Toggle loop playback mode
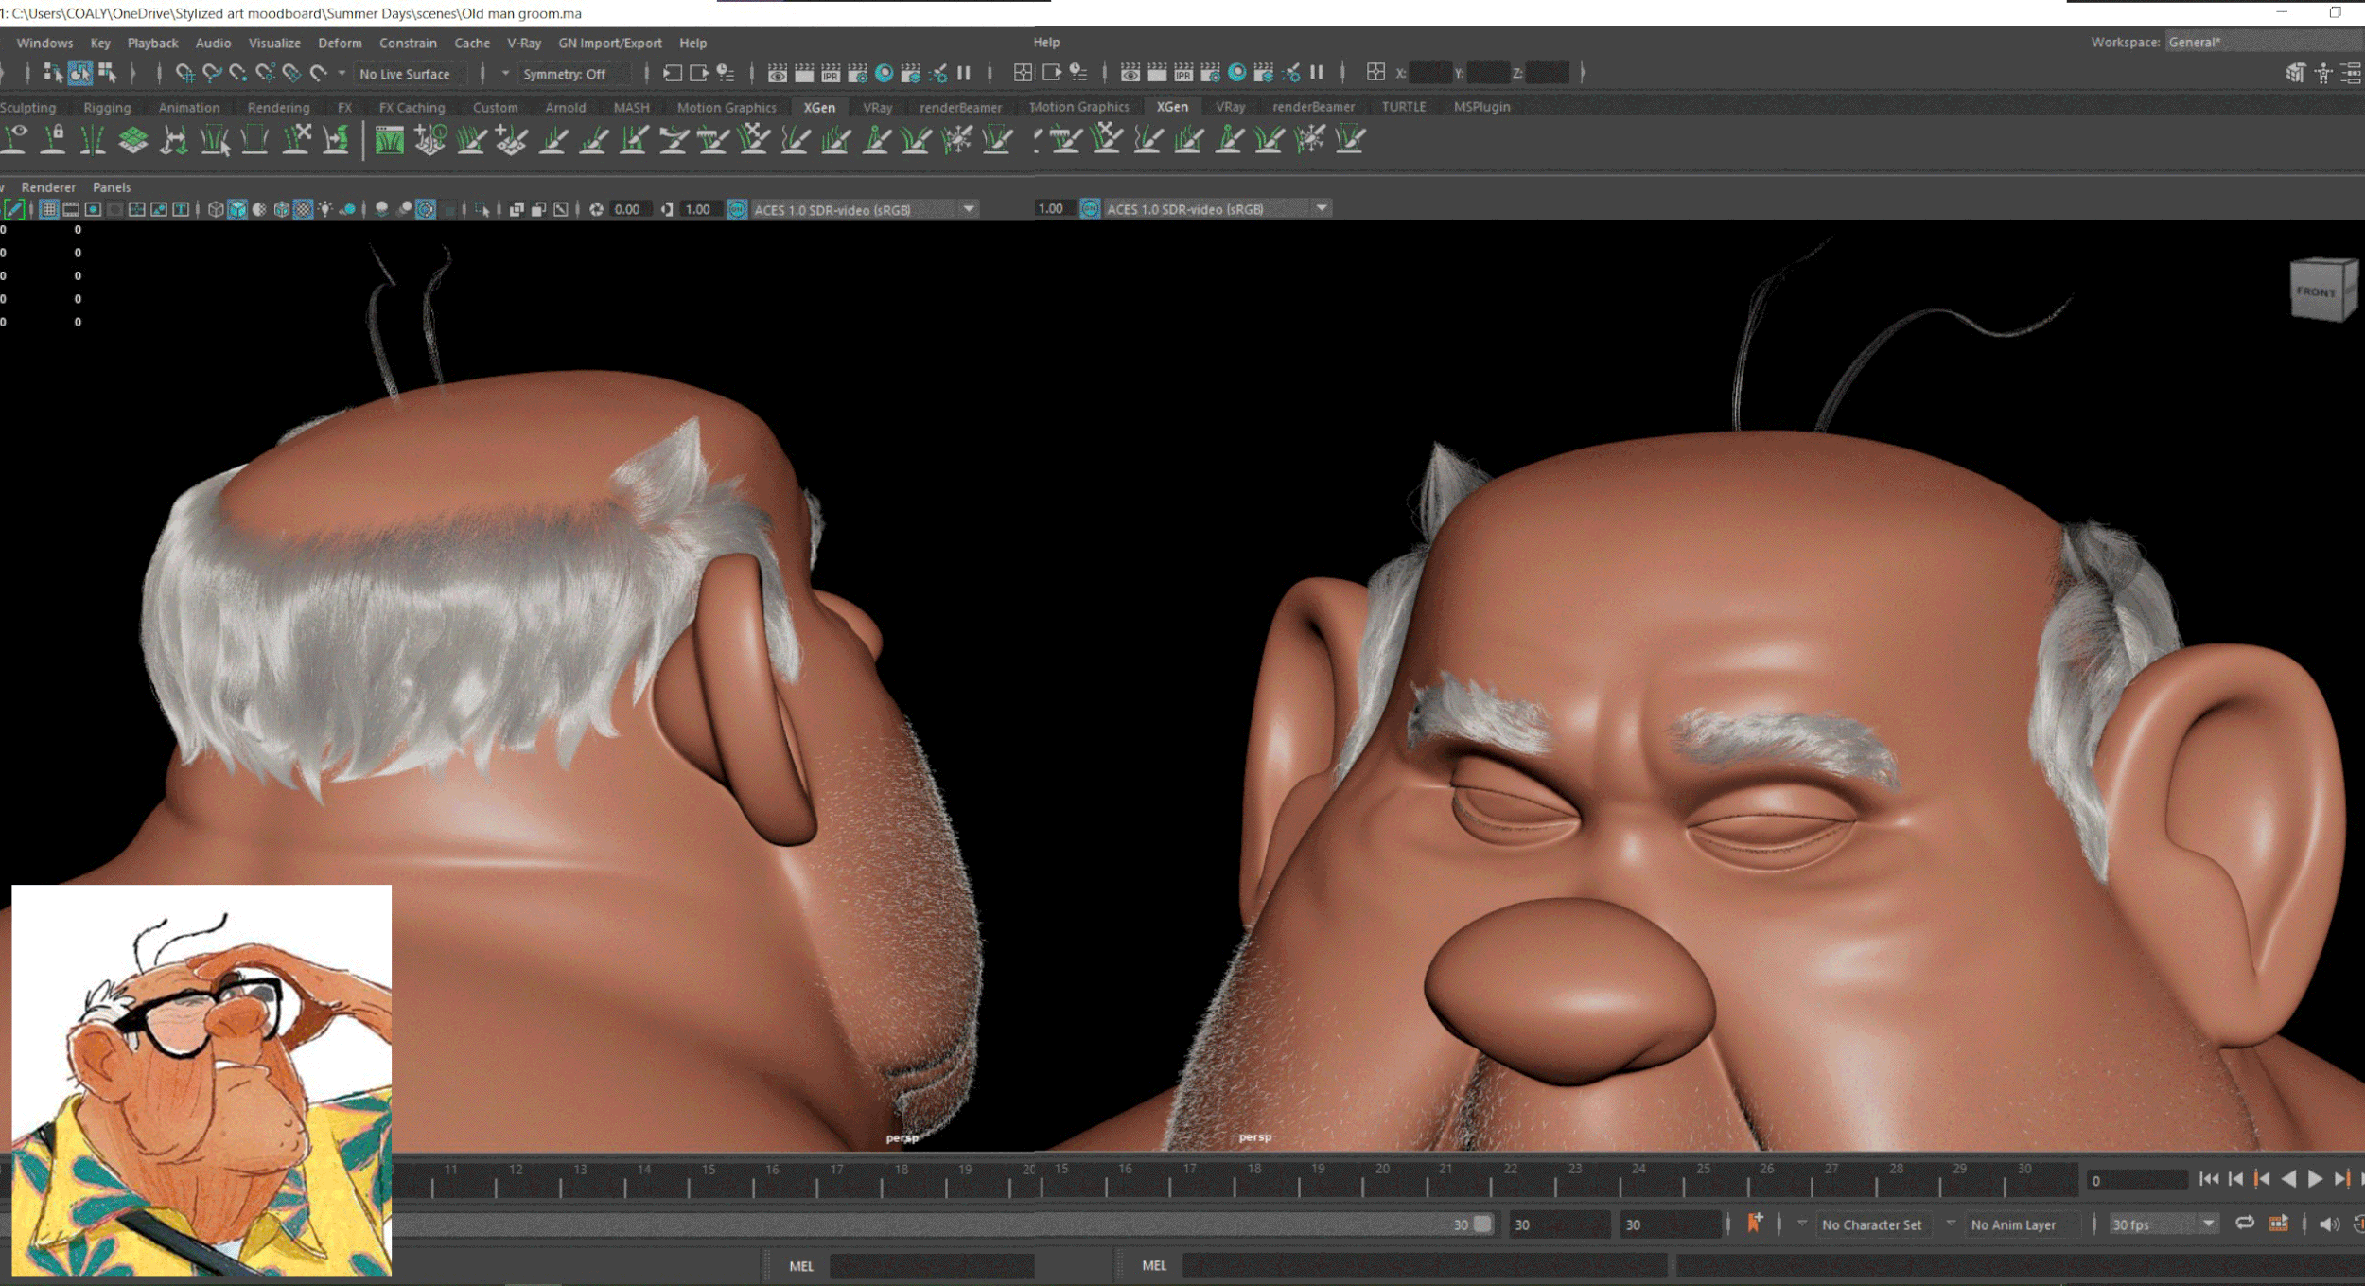 [x=2244, y=1224]
